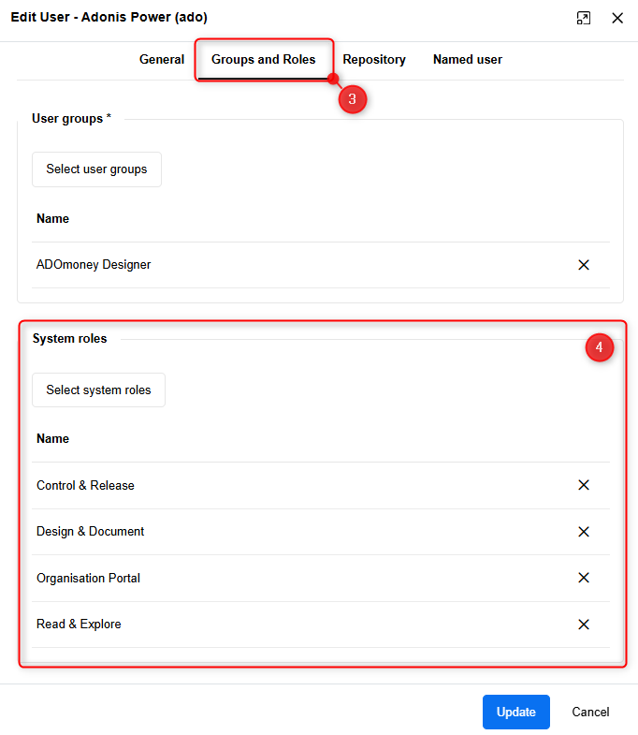Cancel editing the user
638x735 pixels.
pyautogui.click(x=590, y=712)
